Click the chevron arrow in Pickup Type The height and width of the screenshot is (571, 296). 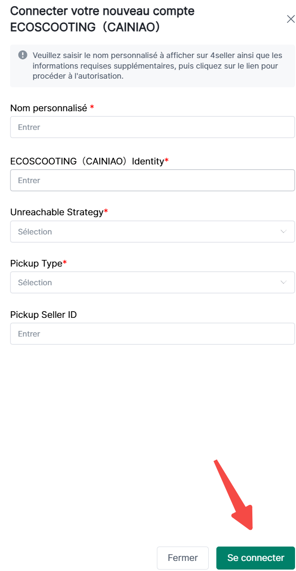pos(283,282)
